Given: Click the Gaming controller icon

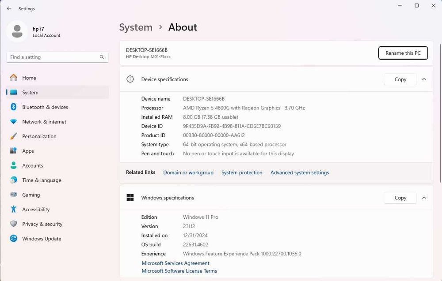Looking at the screenshot, I should click(14, 195).
